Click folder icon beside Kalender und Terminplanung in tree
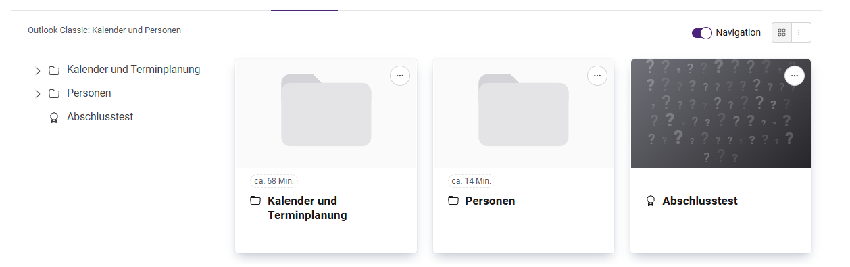The width and height of the screenshot is (850, 267). [x=54, y=70]
